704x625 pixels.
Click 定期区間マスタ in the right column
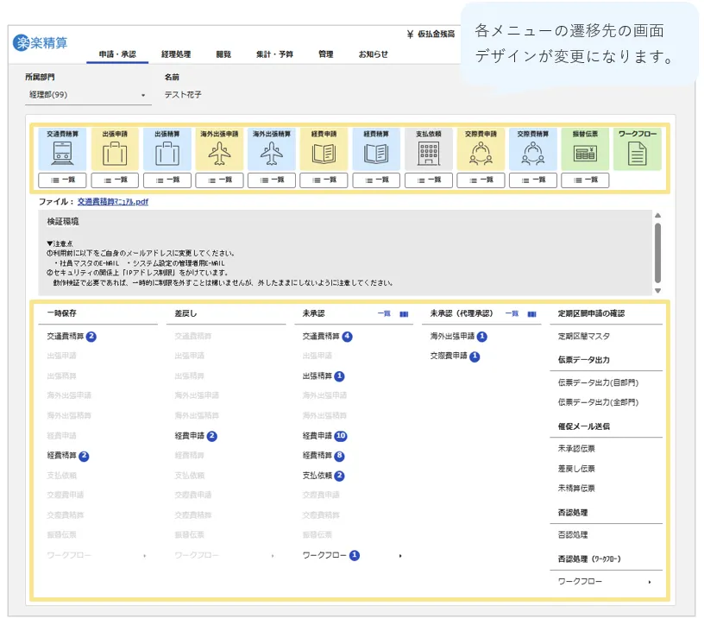coord(583,337)
